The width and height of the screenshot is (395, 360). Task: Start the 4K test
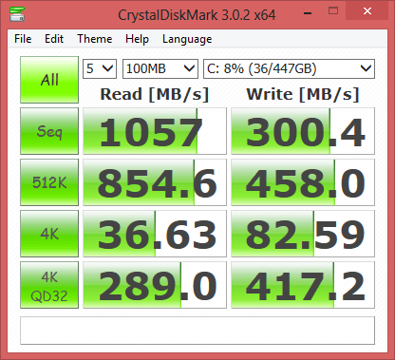(x=49, y=234)
